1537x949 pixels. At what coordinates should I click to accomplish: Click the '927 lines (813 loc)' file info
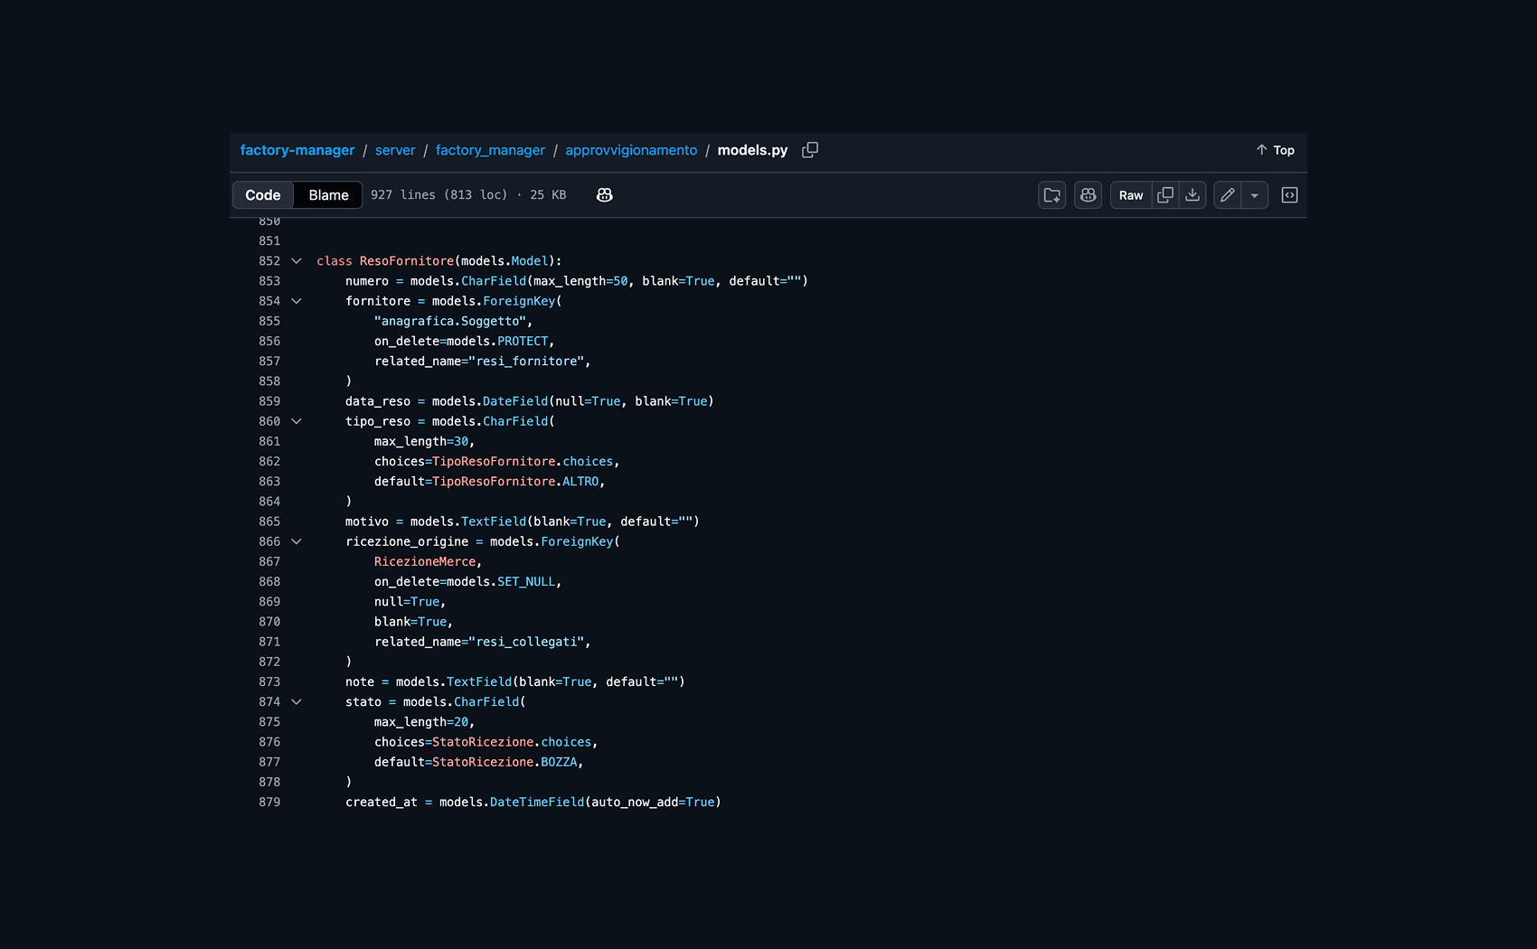439,195
